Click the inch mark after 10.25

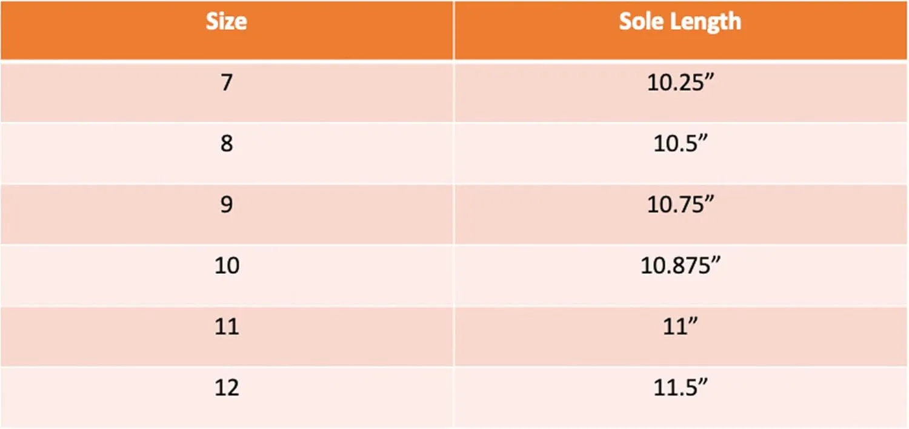point(711,78)
